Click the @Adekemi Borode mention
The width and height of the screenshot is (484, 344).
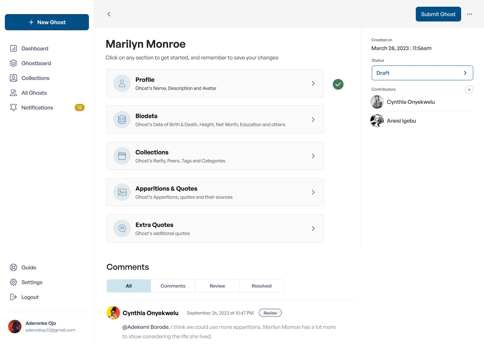pos(146,327)
